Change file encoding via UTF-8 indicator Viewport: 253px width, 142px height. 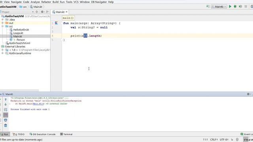[x=224, y=140]
